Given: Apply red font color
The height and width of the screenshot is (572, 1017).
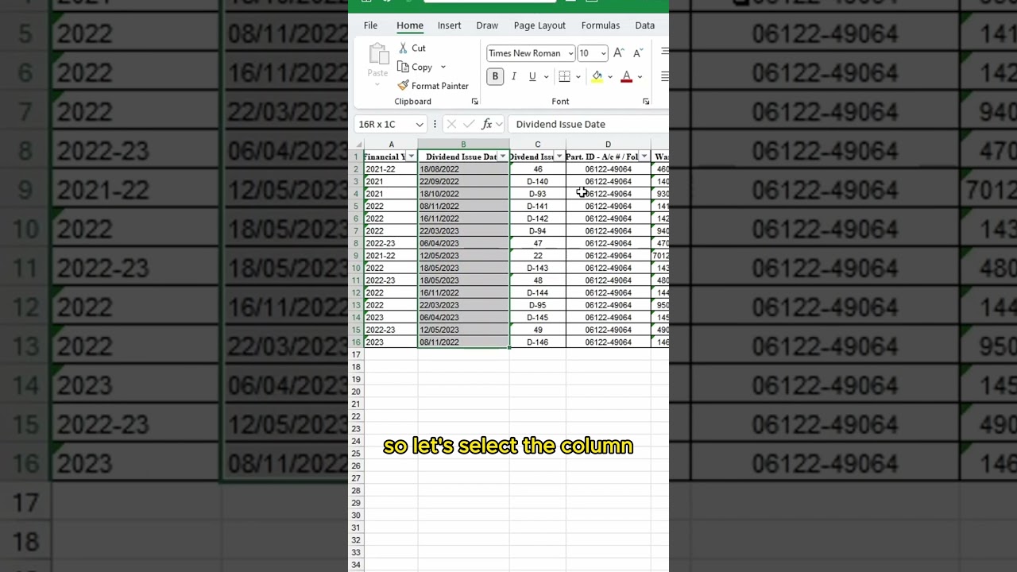Looking at the screenshot, I should click(626, 76).
